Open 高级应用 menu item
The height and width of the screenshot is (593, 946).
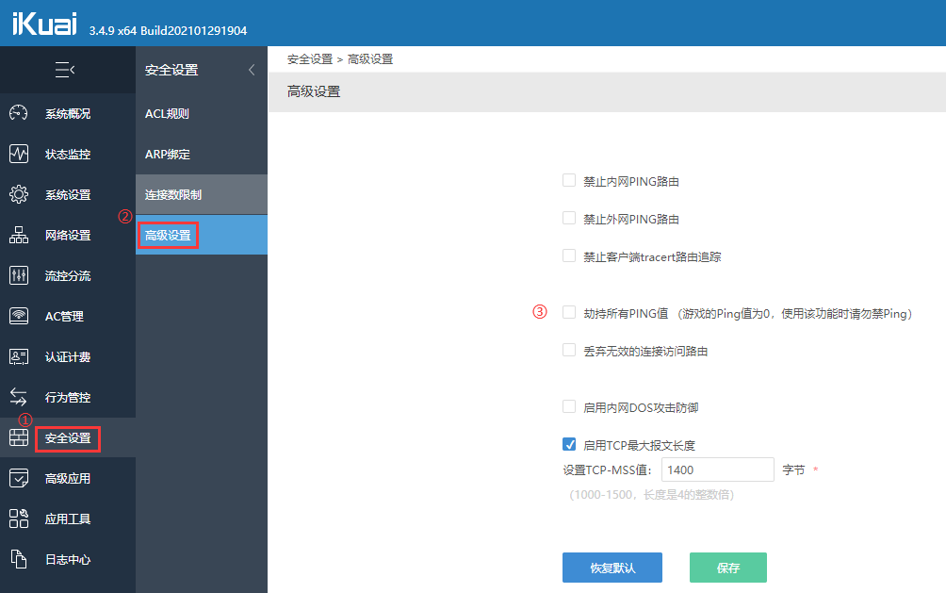click(x=68, y=478)
